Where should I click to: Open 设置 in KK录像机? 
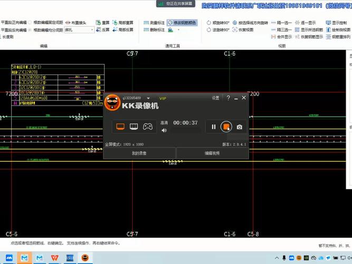[x=215, y=98]
